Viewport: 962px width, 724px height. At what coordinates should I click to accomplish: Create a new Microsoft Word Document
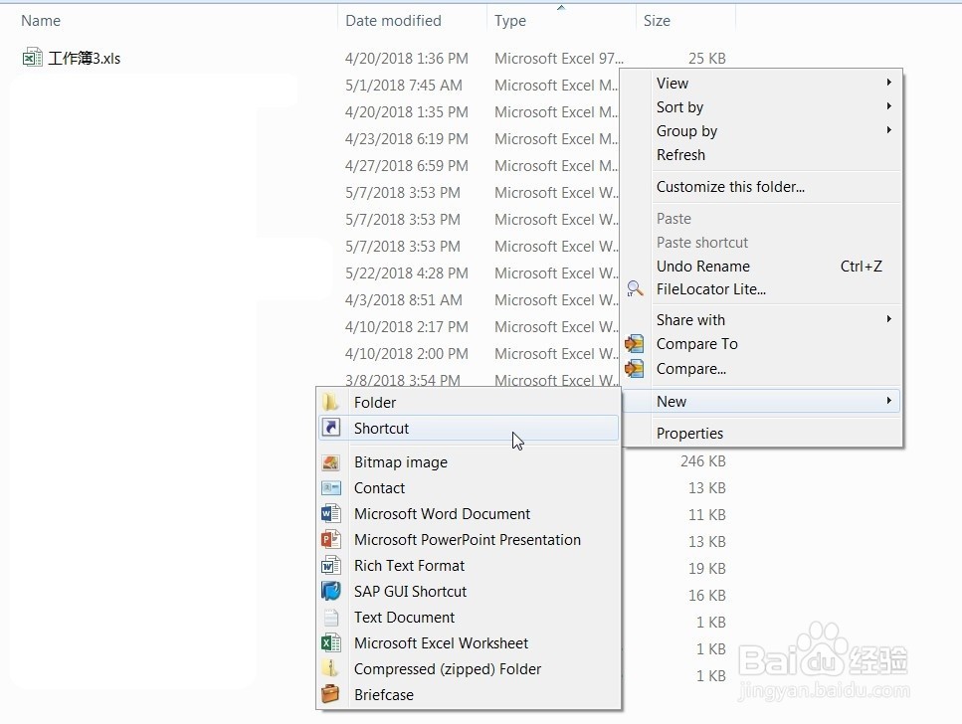[x=469, y=513]
